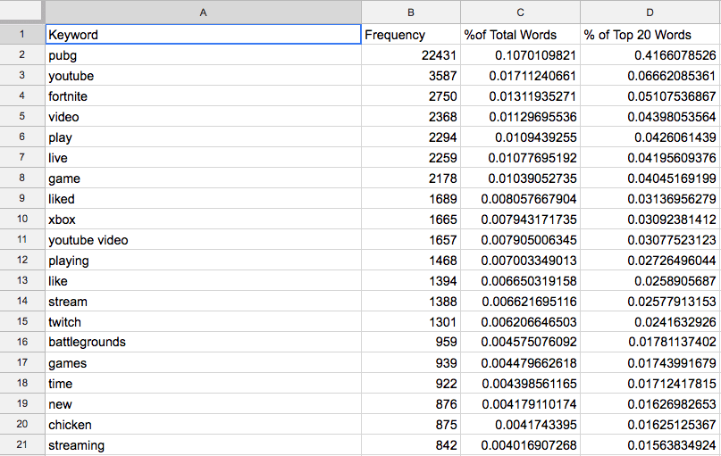The width and height of the screenshot is (721, 456).
Task: Select the 'video' cell in row 5
Action: click(203, 117)
